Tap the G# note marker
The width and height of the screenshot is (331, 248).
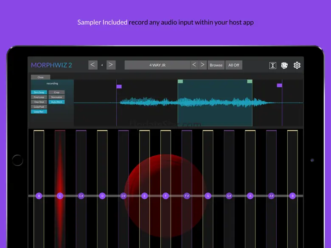tap(229, 196)
